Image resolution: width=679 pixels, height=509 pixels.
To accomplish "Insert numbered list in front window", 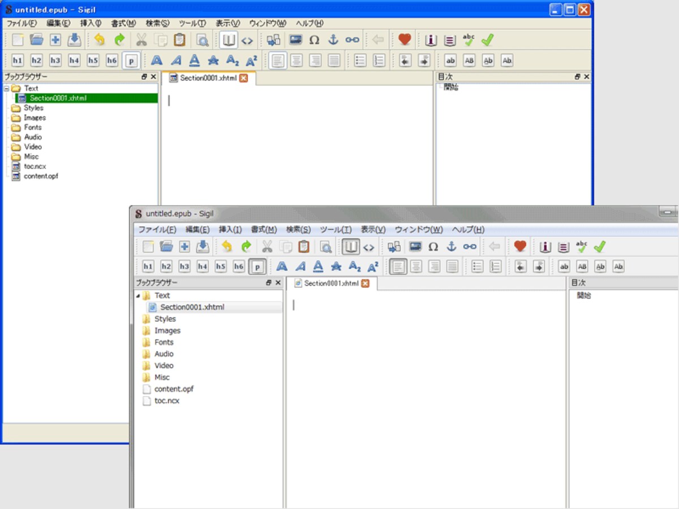I will [x=496, y=266].
